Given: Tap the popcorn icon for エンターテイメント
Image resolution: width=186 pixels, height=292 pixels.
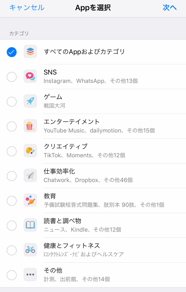Looking at the screenshot, I should click(x=30, y=126).
